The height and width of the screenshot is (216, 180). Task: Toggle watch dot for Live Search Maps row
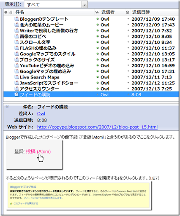98,77
